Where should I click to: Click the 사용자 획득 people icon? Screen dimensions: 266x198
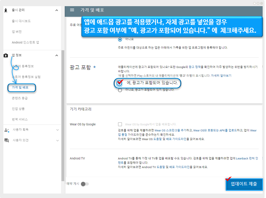point(7,130)
